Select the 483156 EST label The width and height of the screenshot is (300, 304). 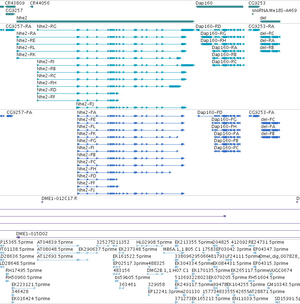click(122, 270)
